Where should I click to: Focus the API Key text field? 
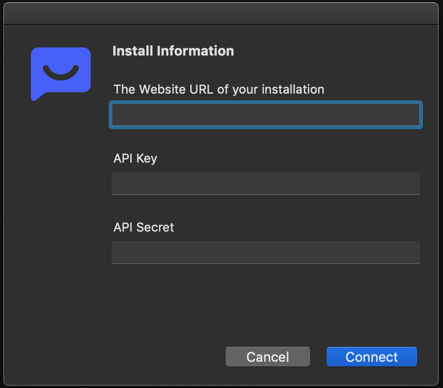coord(266,184)
